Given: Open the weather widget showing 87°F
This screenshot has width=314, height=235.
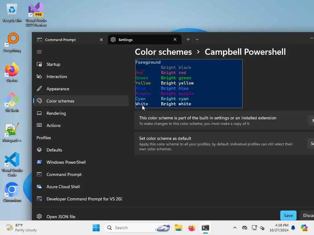Looking at the screenshot, I should click(x=21, y=228).
